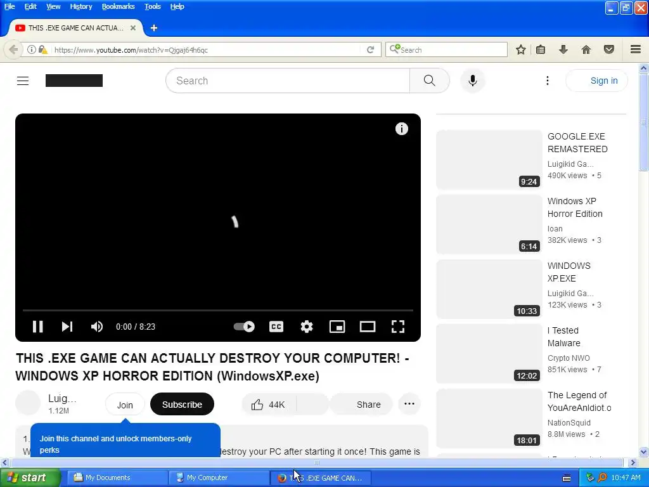The height and width of the screenshot is (487, 649).
Task: Click the video title text
Action: 212,367
